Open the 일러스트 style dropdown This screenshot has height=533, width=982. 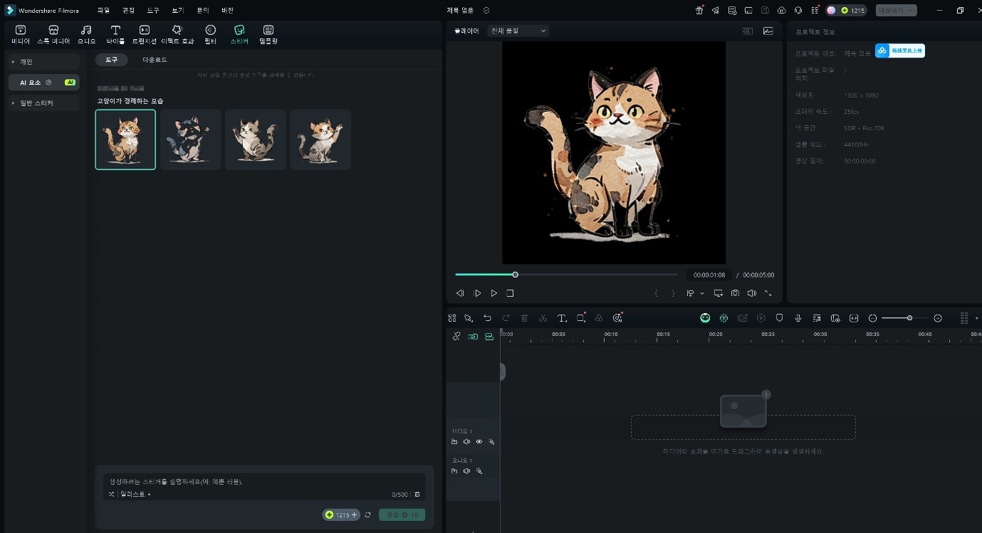pyautogui.click(x=135, y=494)
